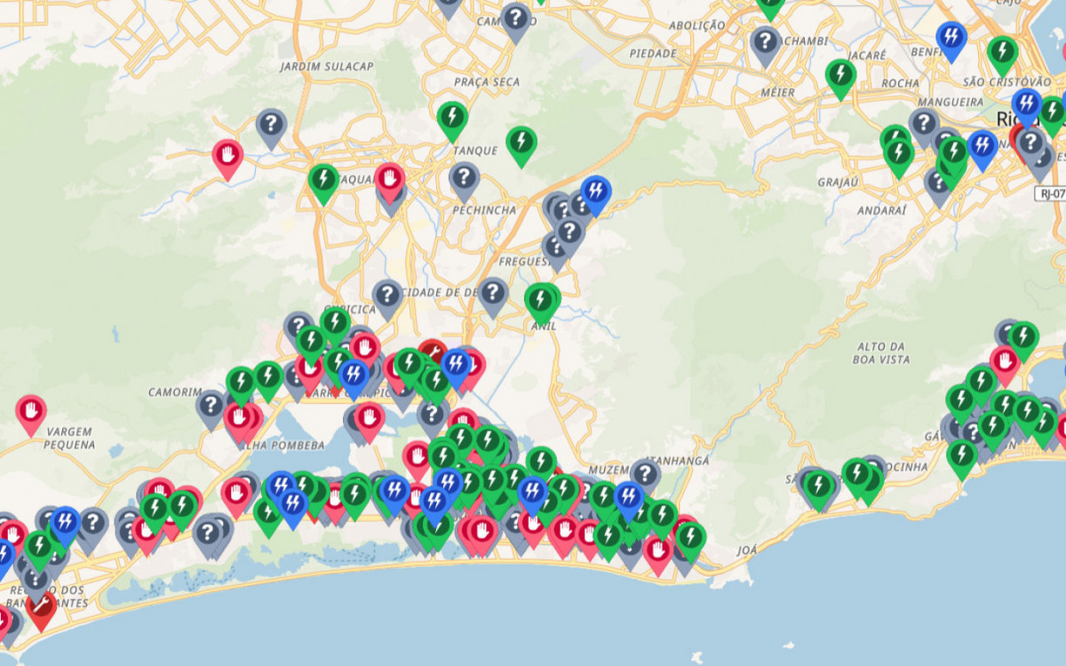
Task: Select the green charger marker at Taquara
Action: tap(323, 181)
